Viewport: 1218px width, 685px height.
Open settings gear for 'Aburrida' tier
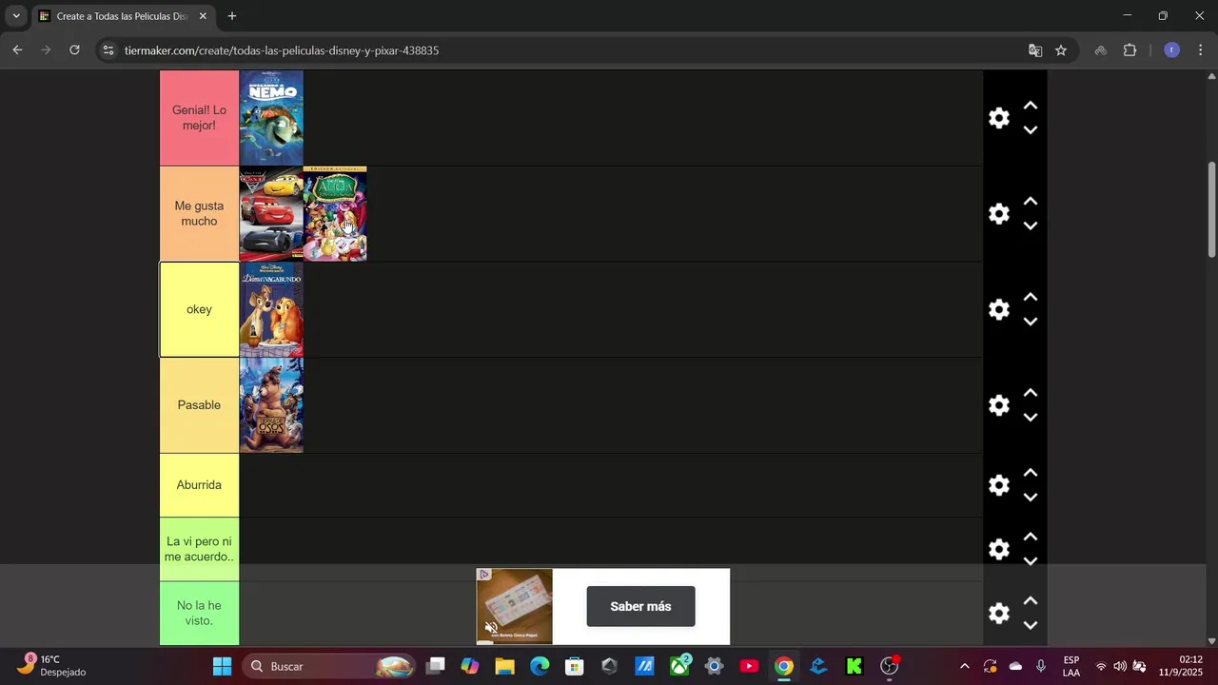pos(999,485)
